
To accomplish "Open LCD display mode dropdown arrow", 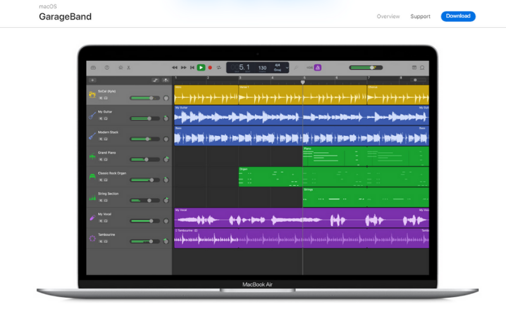I will [287, 68].
